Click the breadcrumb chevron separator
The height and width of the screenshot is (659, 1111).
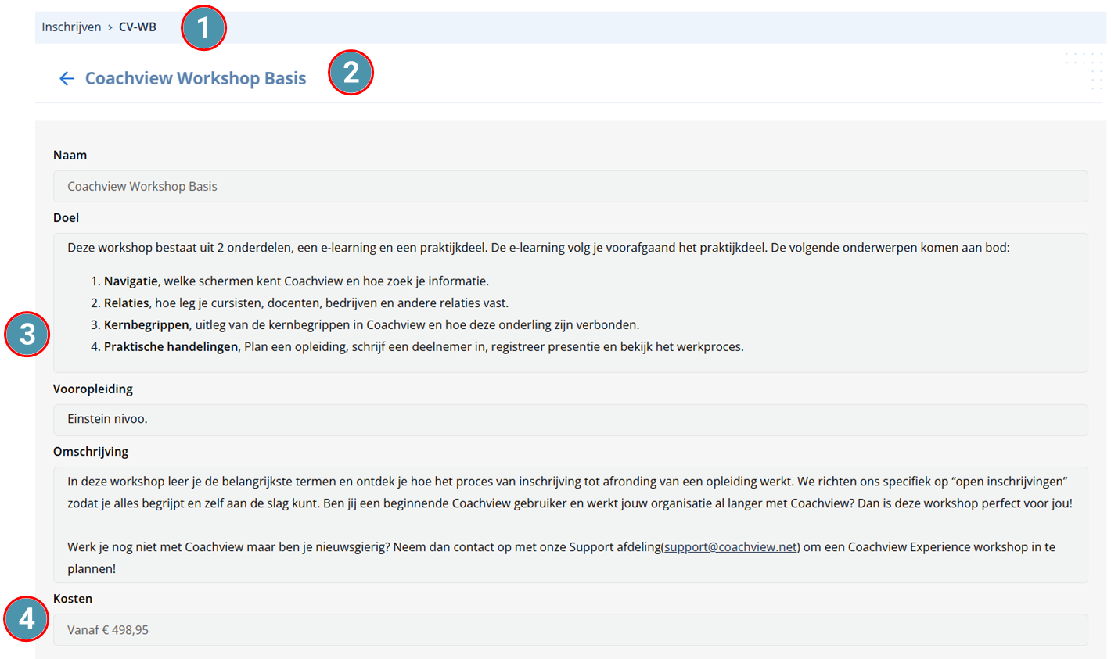tap(110, 27)
